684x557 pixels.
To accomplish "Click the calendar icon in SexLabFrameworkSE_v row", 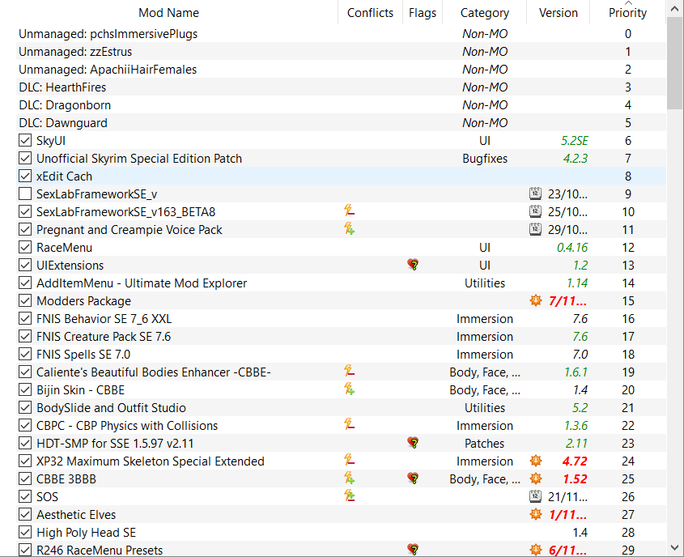I will [535, 193].
